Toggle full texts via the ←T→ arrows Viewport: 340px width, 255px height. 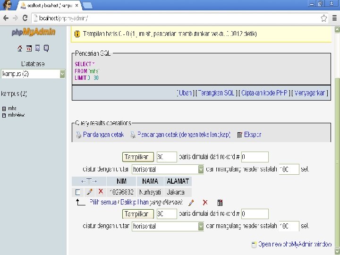(x=89, y=181)
